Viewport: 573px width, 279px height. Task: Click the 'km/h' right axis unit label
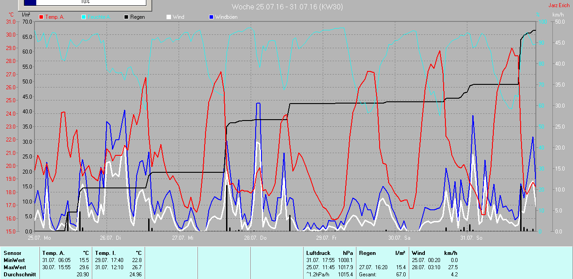(x=558, y=15)
